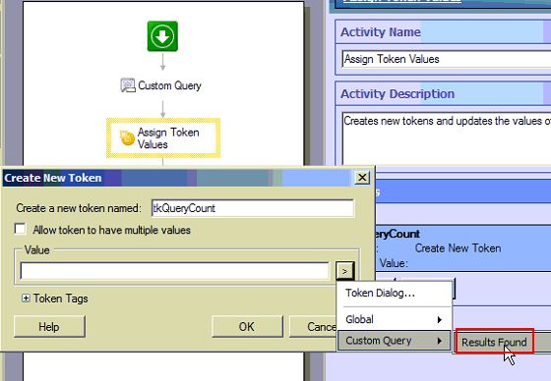Expand the Token Tags section
The width and height of the screenshot is (551, 381).
26,299
